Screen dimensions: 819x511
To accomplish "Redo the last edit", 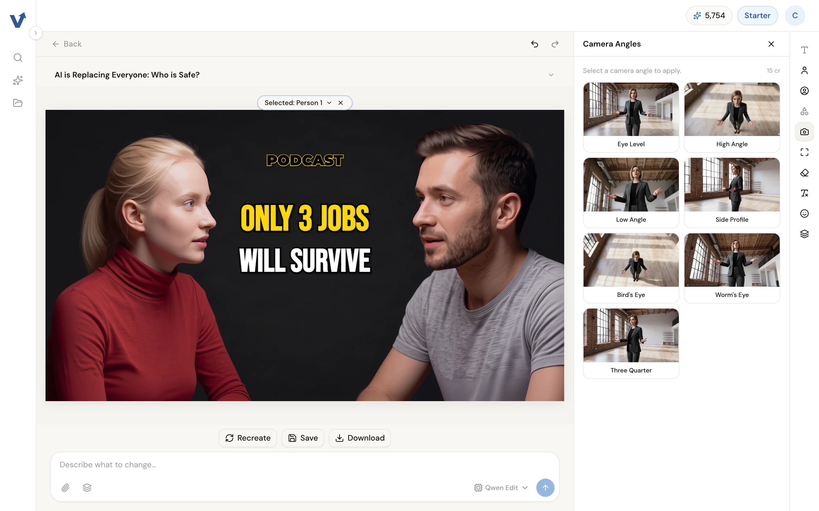I will click(555, 44).
